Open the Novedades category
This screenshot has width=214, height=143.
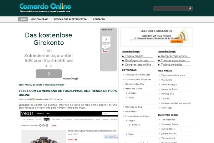pos(131,112)
